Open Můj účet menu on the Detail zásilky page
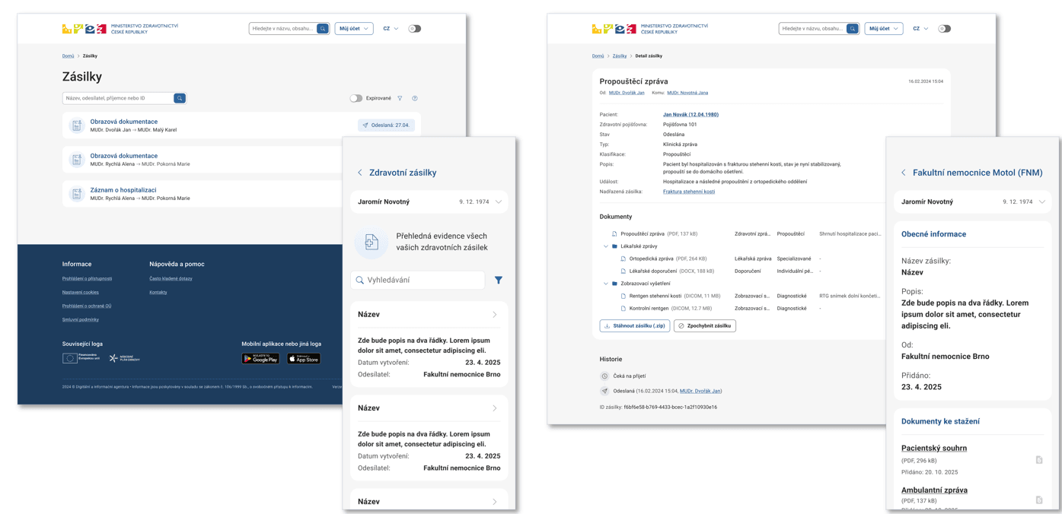This screenshot has height=514, width=1062. (883, 29)
